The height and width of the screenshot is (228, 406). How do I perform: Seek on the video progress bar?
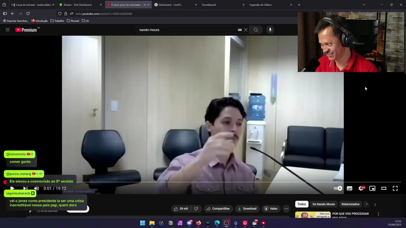click(x=203, y=182)
